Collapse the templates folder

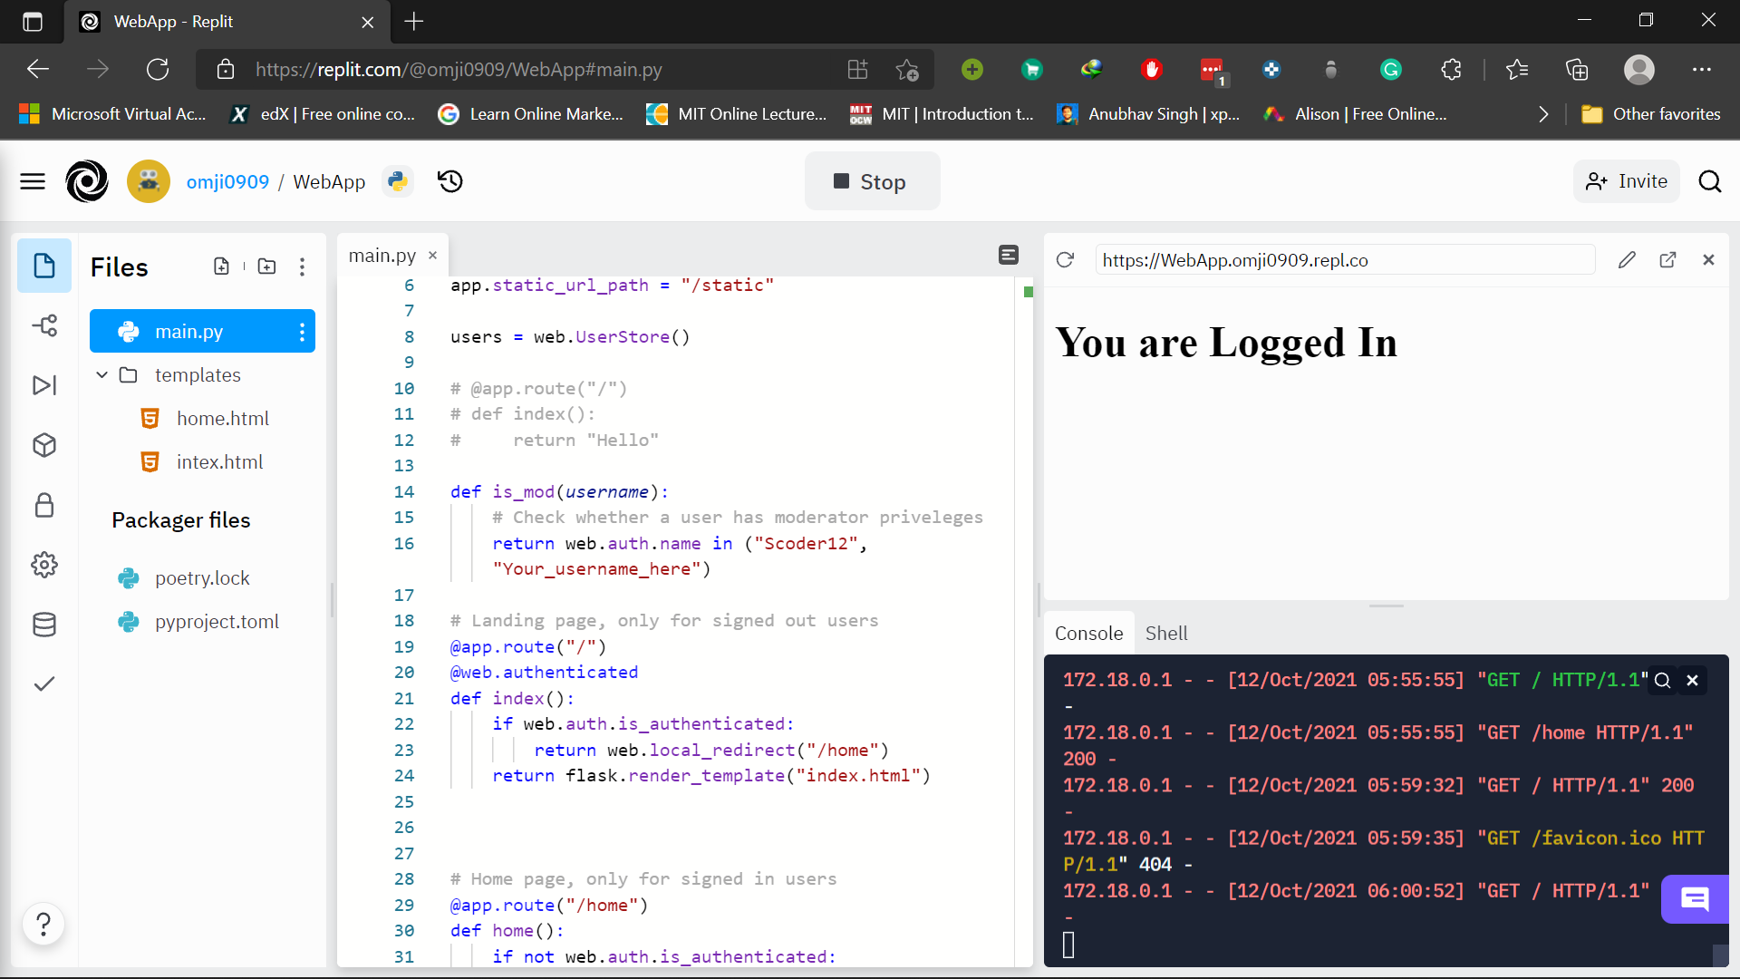(102, 374)
